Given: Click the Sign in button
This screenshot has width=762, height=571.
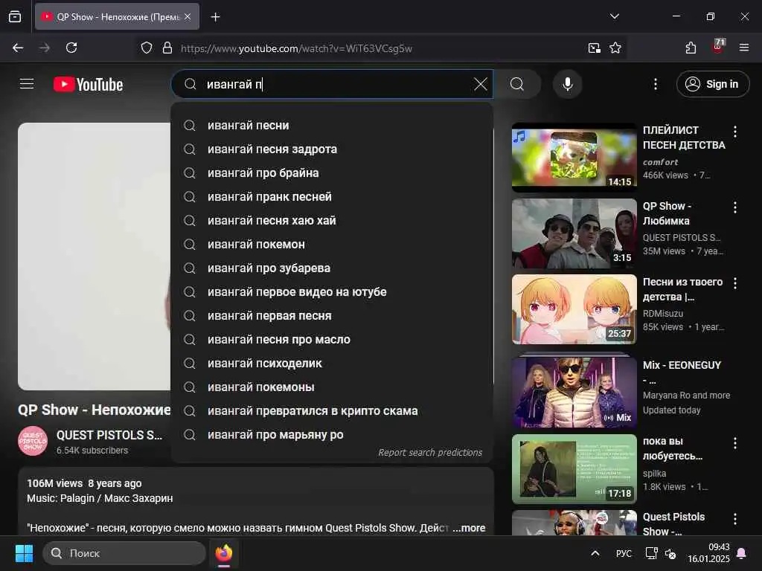Looking at the screenshot, I should [712, 84].
